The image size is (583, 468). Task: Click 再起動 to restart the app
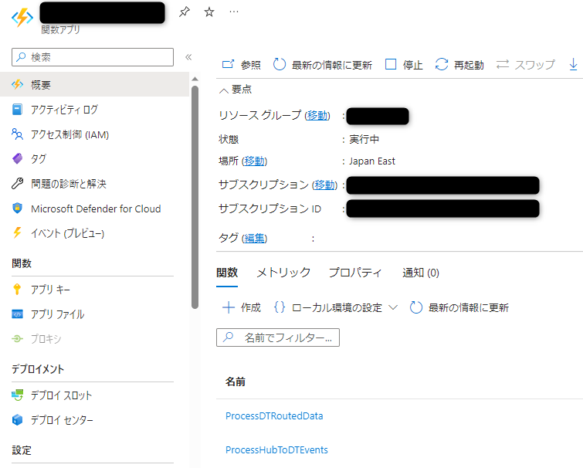point(459,65)
